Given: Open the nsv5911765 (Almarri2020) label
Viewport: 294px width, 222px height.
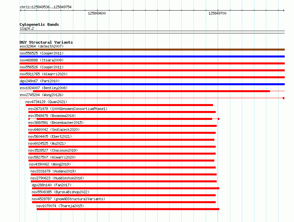Looking at the screenshot, I should click(x=44, y=74).
